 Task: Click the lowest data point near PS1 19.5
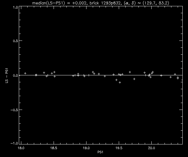[120, 83]
